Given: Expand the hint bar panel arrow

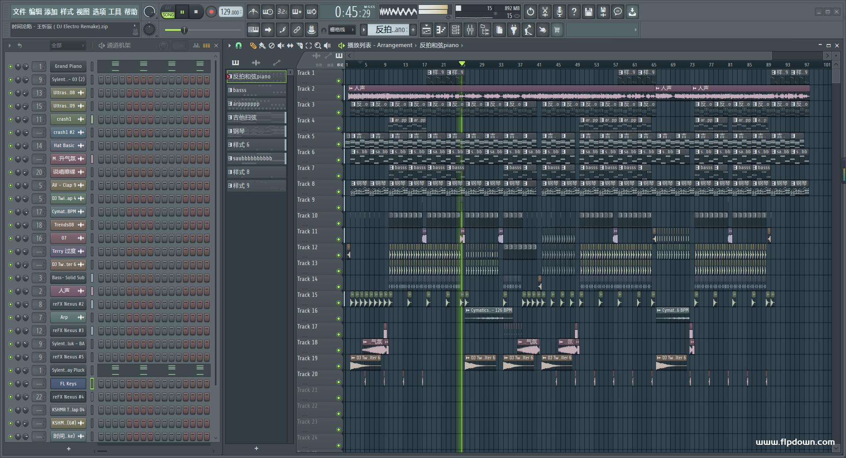Looking at the screenshot, I should pos(635,30).
